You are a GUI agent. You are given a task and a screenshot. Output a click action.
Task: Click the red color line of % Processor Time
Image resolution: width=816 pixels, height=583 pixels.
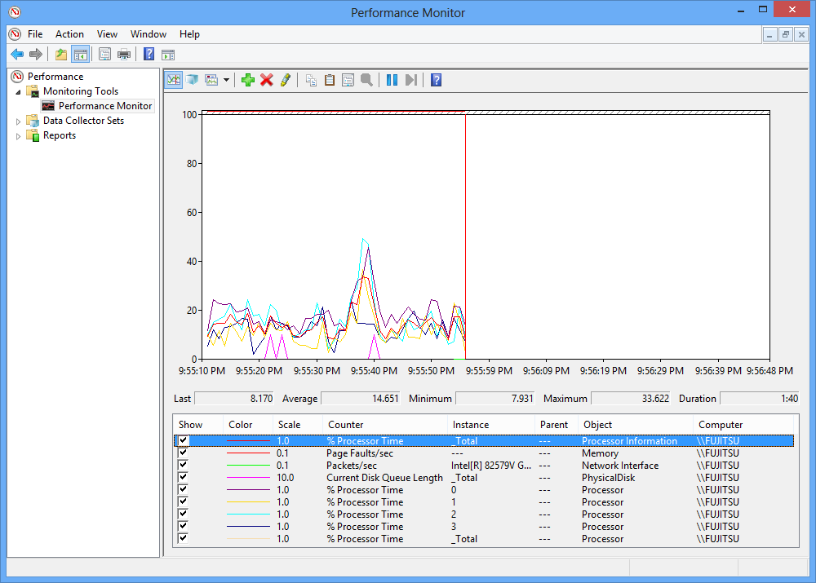point(248,441)
